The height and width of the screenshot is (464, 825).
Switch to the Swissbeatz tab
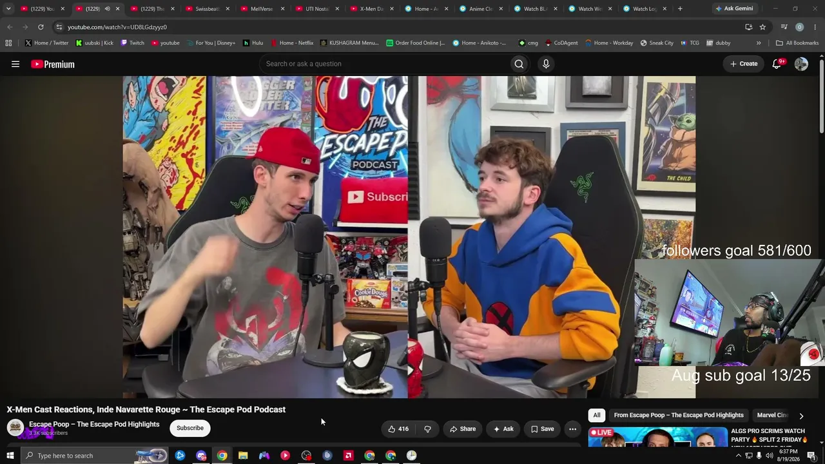(x=208, y=9)
